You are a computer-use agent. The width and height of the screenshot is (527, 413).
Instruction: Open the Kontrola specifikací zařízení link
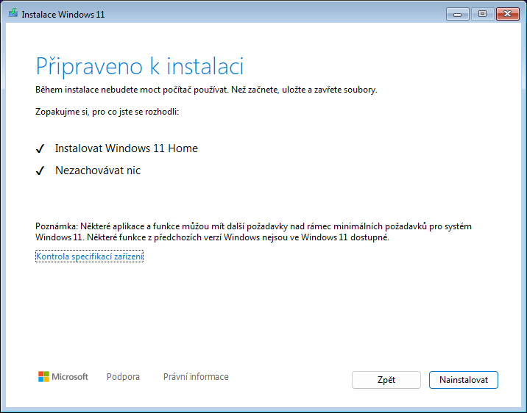tap(89, 256)
